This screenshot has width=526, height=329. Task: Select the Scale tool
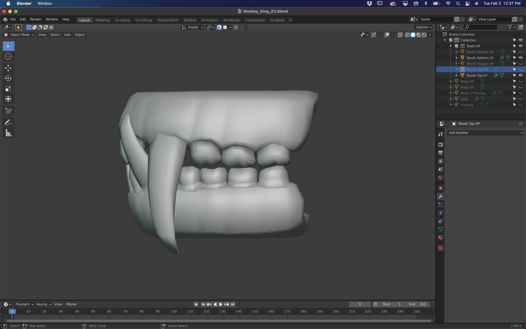click(x=8, y=89)
